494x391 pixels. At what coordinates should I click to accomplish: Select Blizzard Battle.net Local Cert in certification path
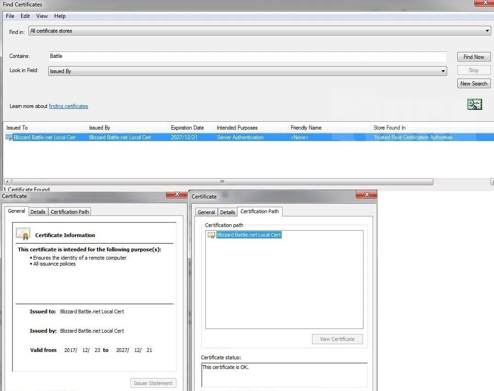click(x=249, y=235)
